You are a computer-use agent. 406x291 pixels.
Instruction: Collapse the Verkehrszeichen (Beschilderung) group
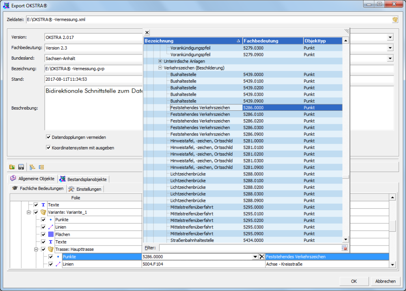[x=160, y=68]
